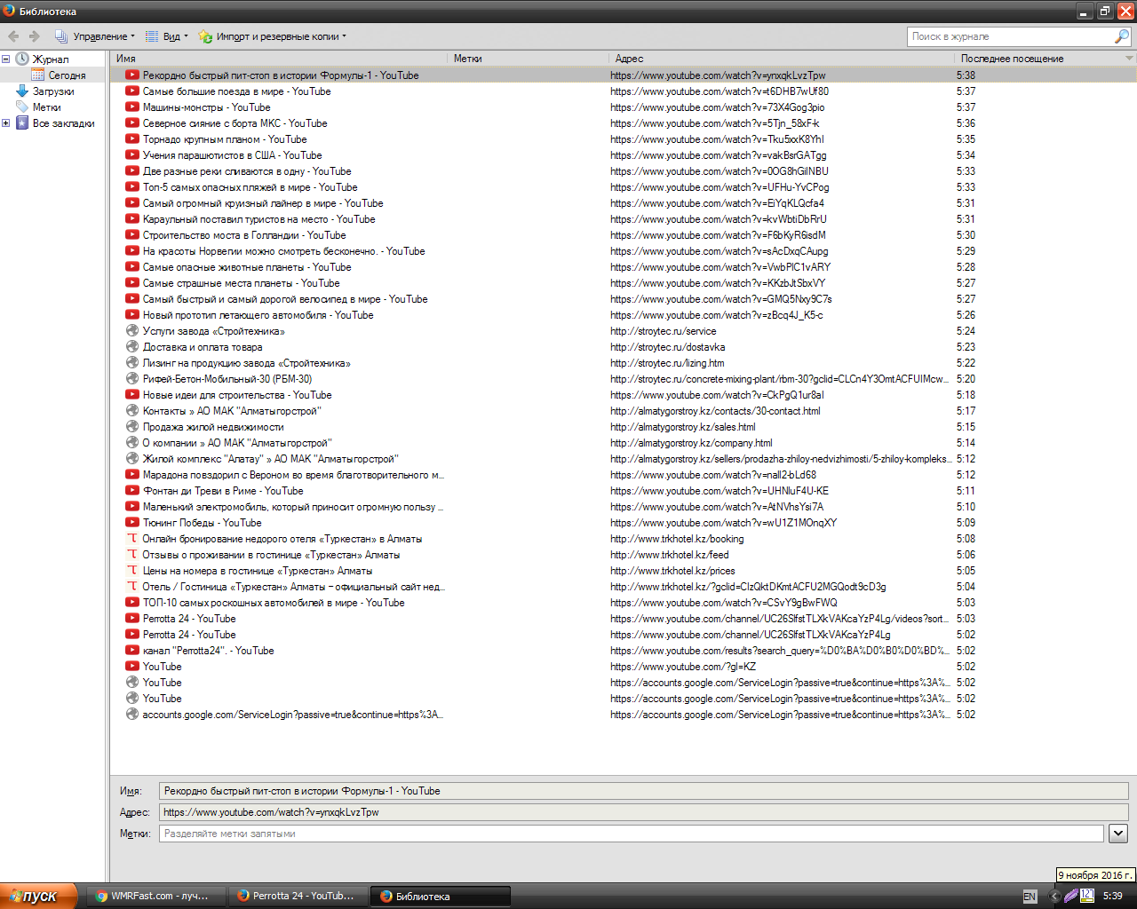
Task: Click inside the Имя details field
Action: (644, 791)
